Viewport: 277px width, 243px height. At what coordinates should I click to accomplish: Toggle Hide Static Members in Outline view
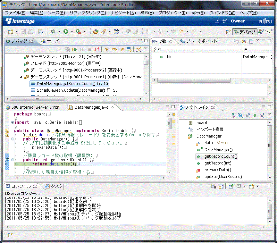[x=248, y=115]
